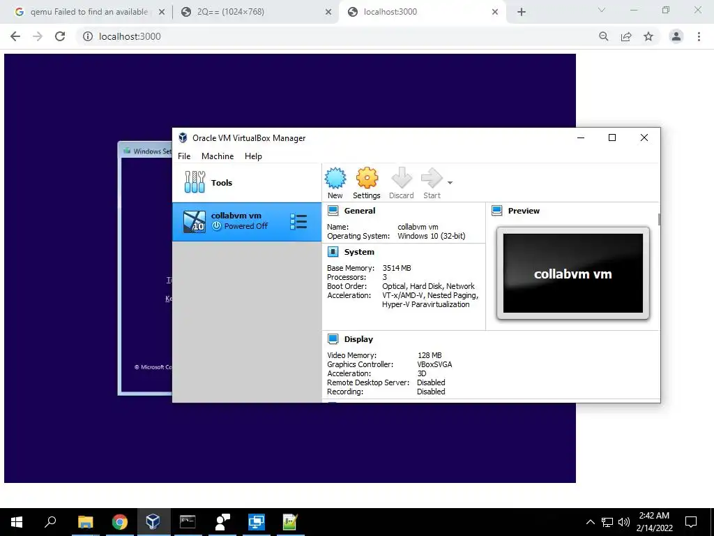Open the Chrome profile avatar
The image size is (714, 536).
[676, 36]
